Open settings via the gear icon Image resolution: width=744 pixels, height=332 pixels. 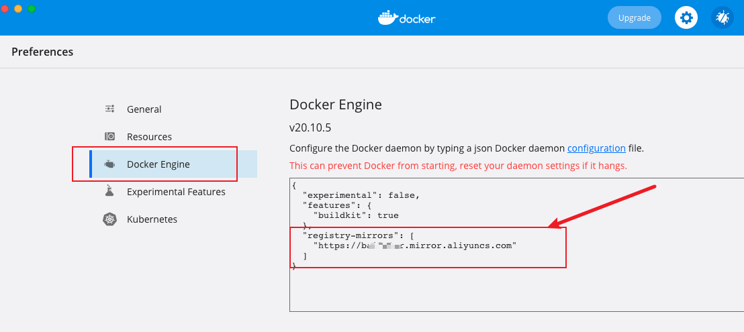686,18
